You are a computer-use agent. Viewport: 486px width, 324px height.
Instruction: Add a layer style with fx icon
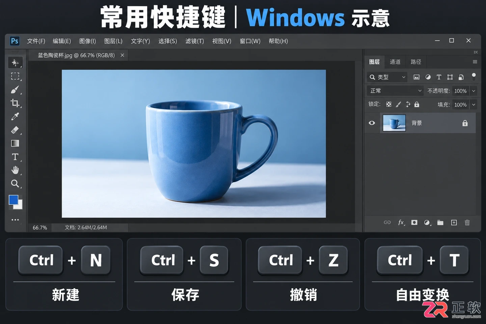coord(401,222)
